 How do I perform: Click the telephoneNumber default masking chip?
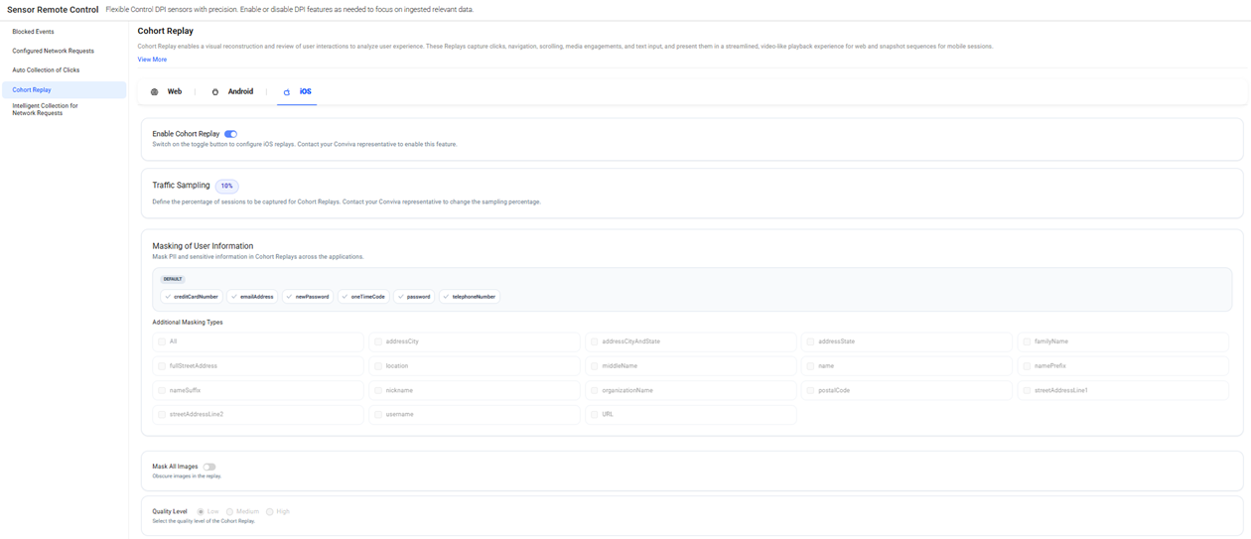click(469, 297)
